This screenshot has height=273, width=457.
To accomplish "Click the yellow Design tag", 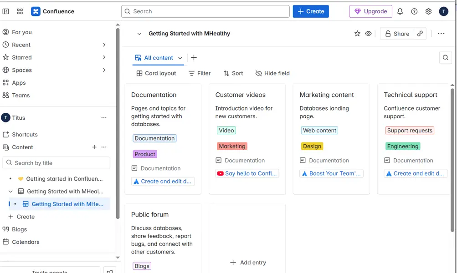I will click(x=312, y=146).
